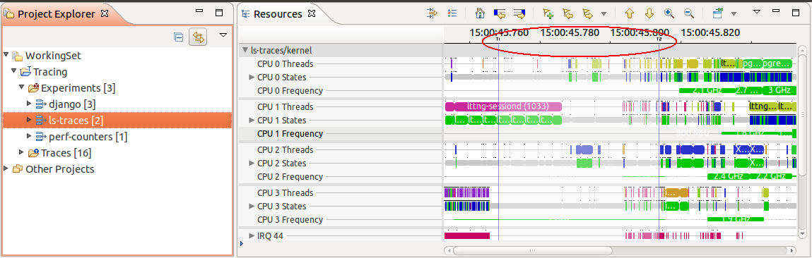The width and height of the screenshot is (812, 258).
Task: Open the next marker dropdown arrow
Action: click(604, 14)
